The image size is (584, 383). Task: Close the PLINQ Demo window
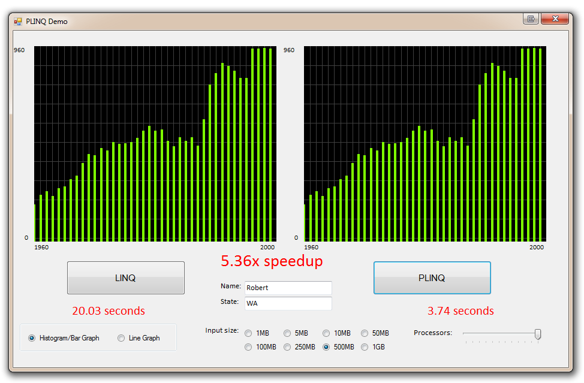(555, 19)
